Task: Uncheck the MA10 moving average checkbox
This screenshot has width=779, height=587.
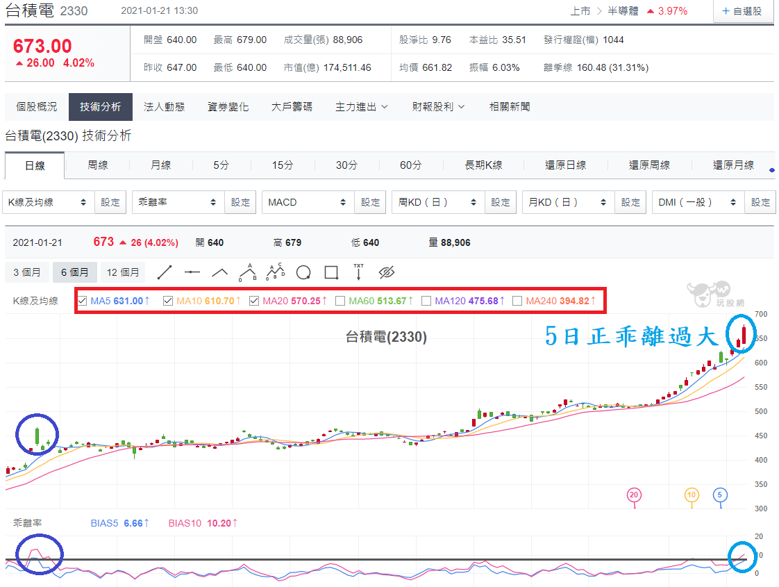Action: pyautogui.click(x=168, y=301)
